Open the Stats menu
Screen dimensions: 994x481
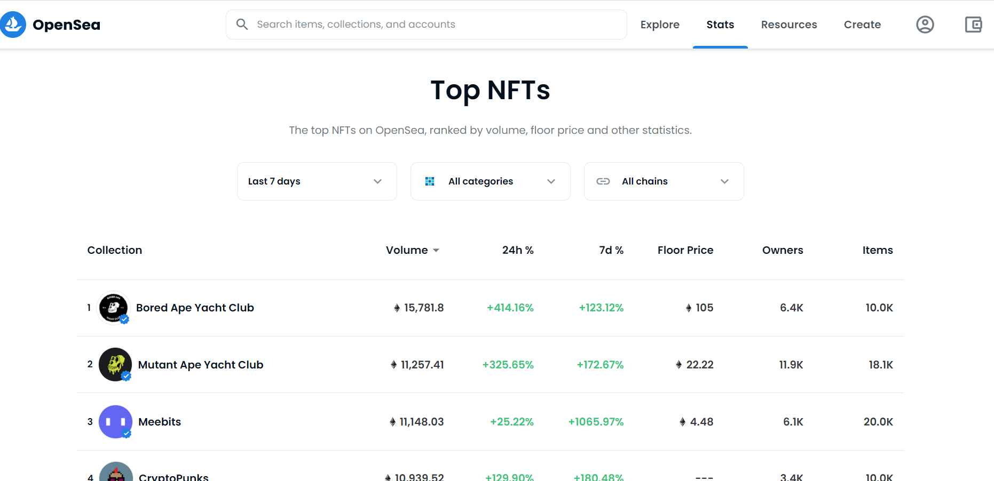point(720,25)
